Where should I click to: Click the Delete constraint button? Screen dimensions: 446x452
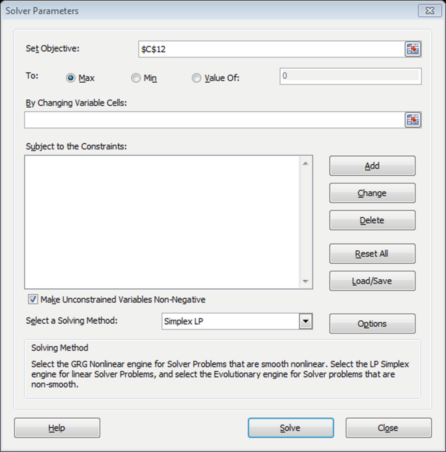click(372, 220)
